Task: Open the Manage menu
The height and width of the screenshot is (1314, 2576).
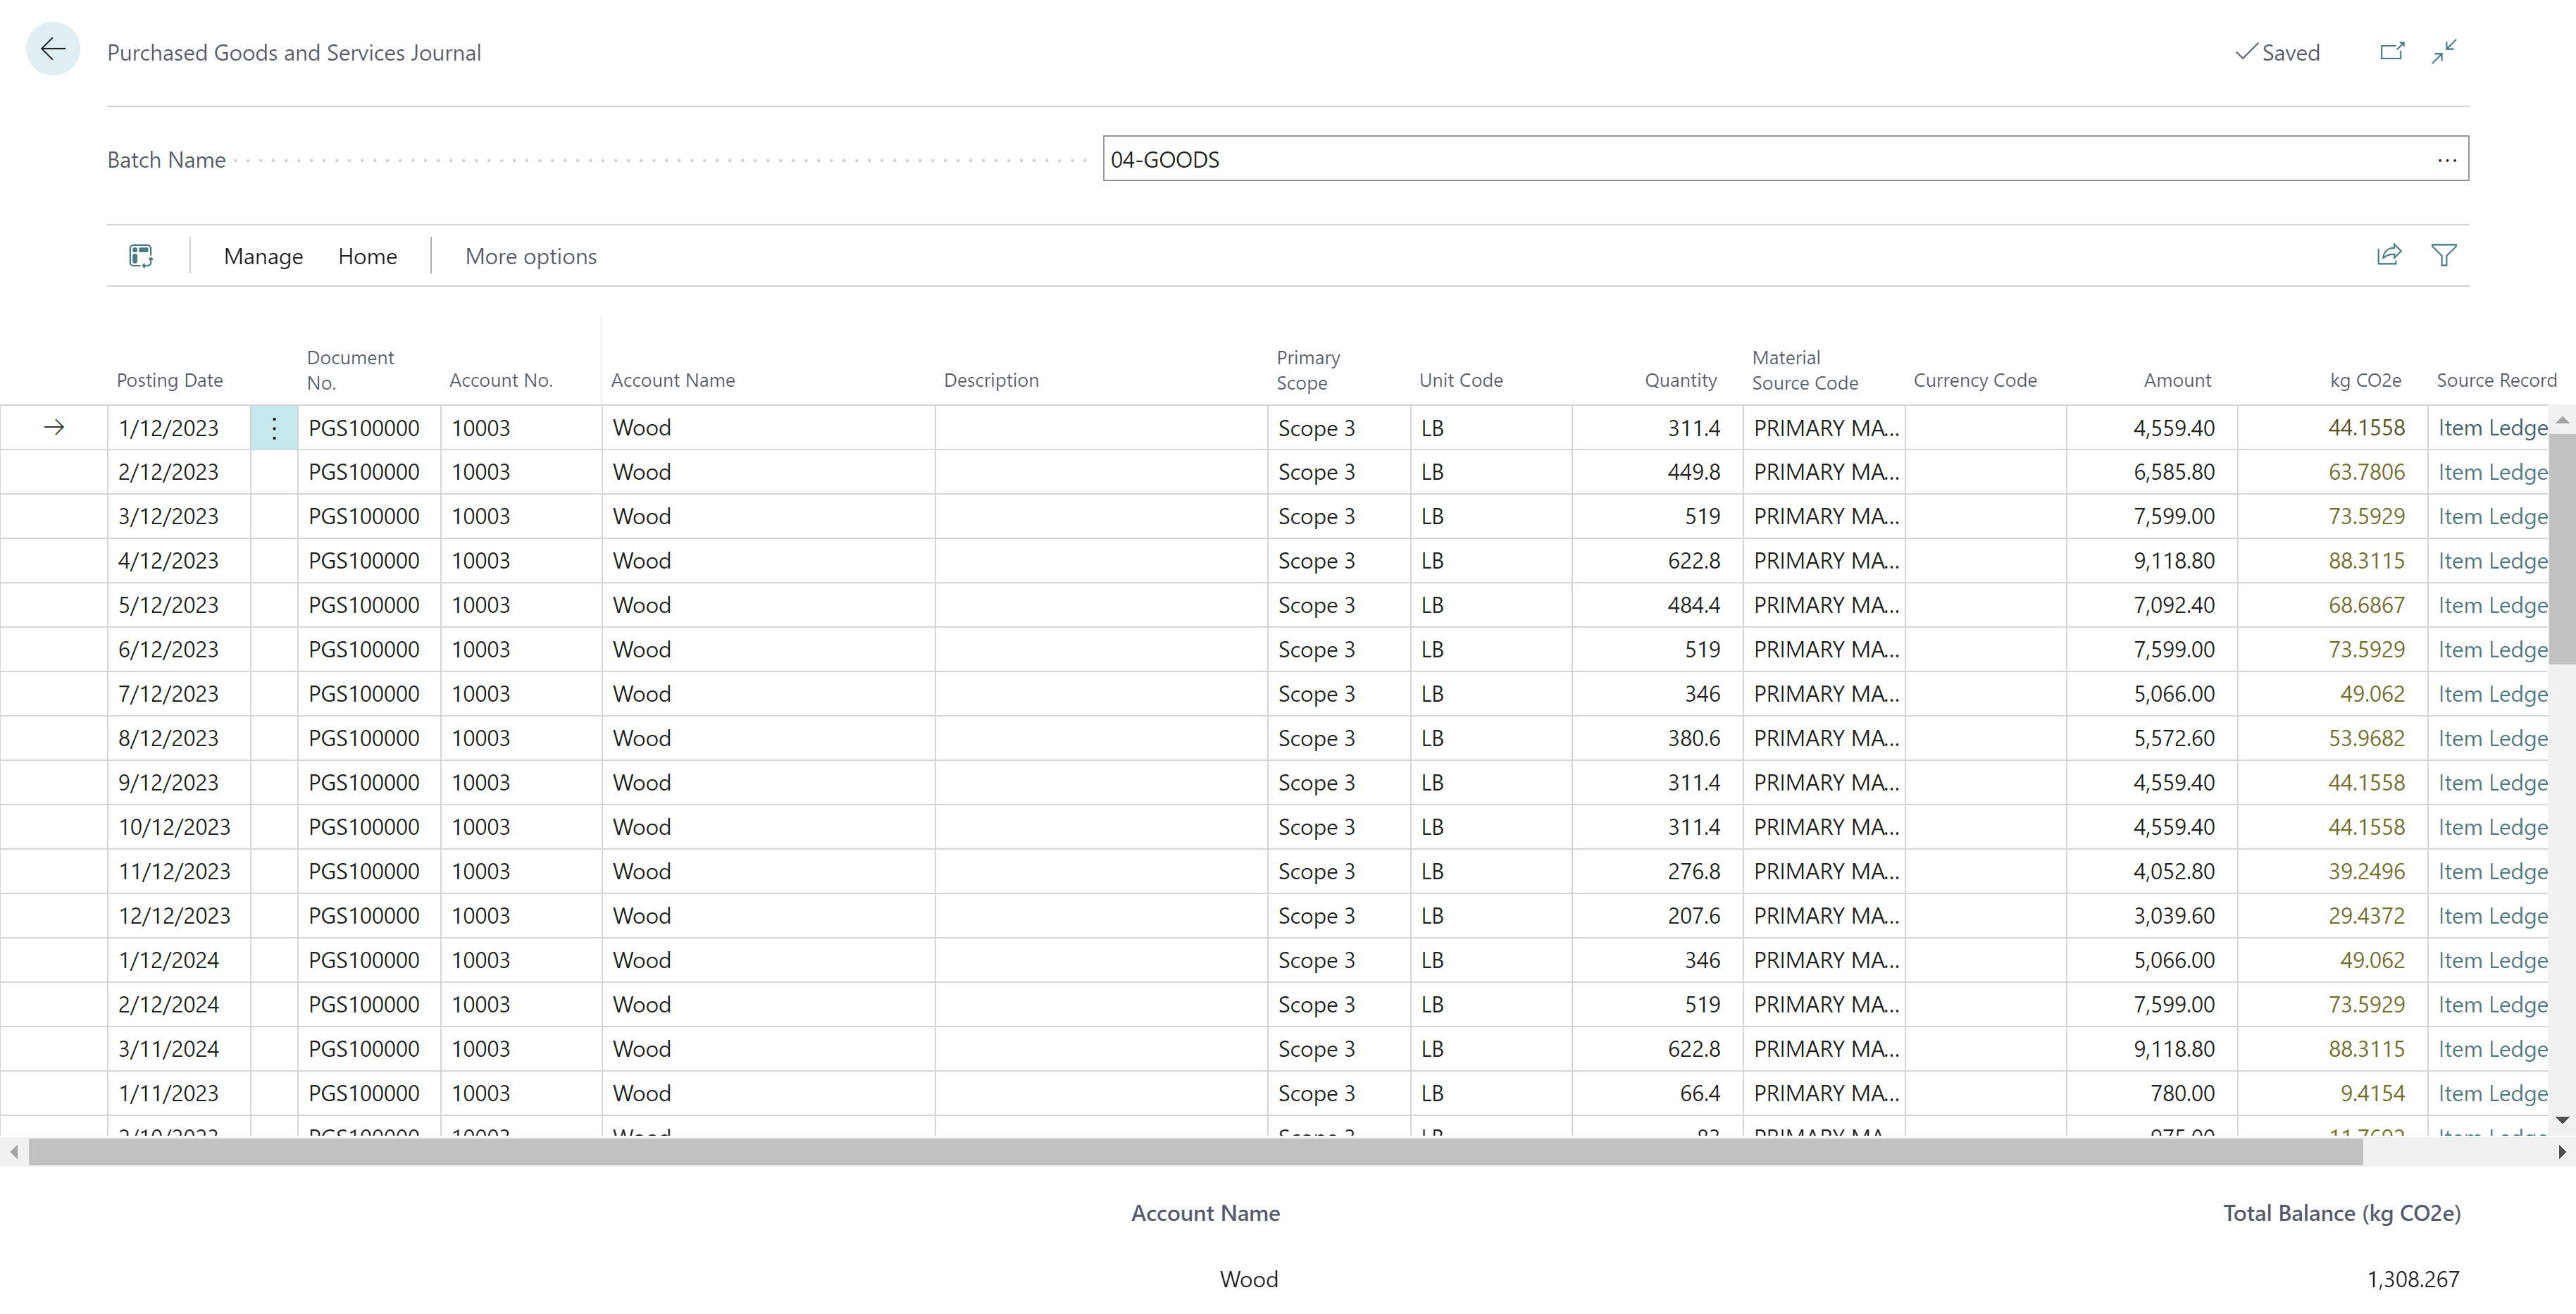Action: click(x=263, y=256)
